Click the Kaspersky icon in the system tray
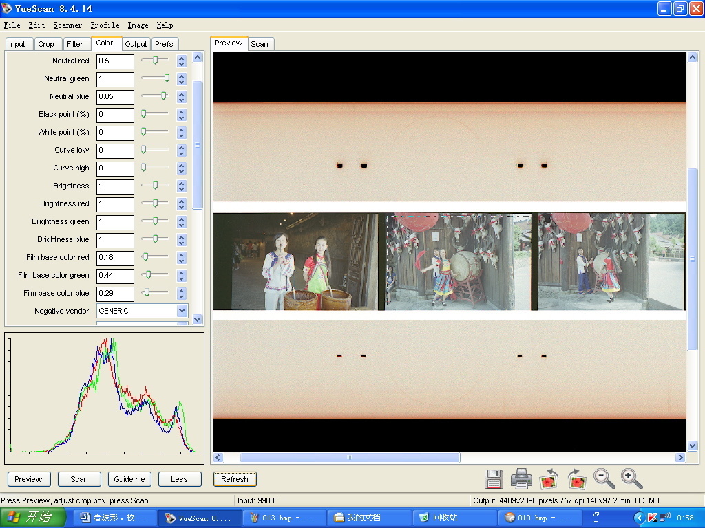The height and width of the screenshot is (528, 705). pyautogui.click(x=651, y=518)
